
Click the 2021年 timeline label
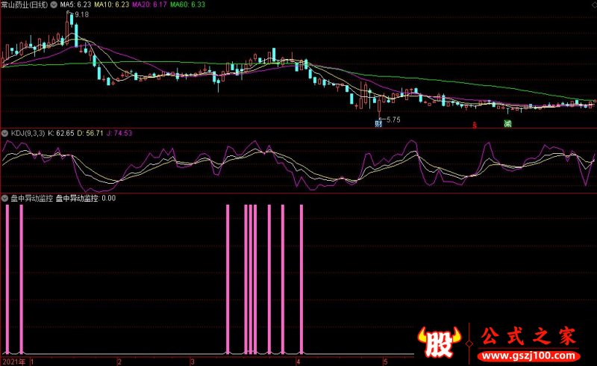(13, 362)
